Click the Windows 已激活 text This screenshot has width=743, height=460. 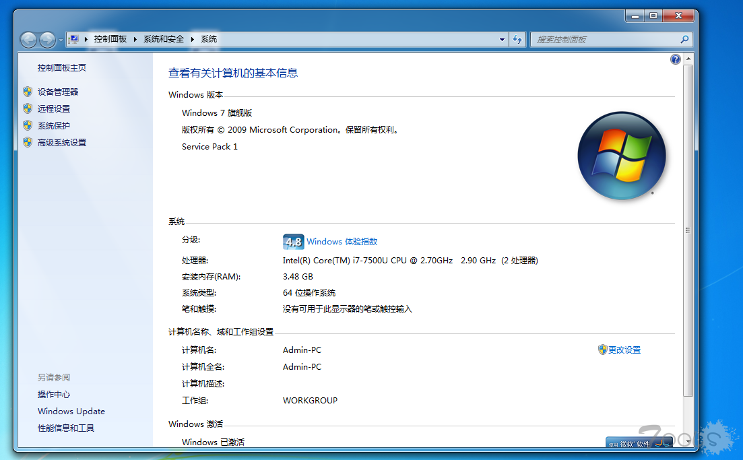pos(214,442)
